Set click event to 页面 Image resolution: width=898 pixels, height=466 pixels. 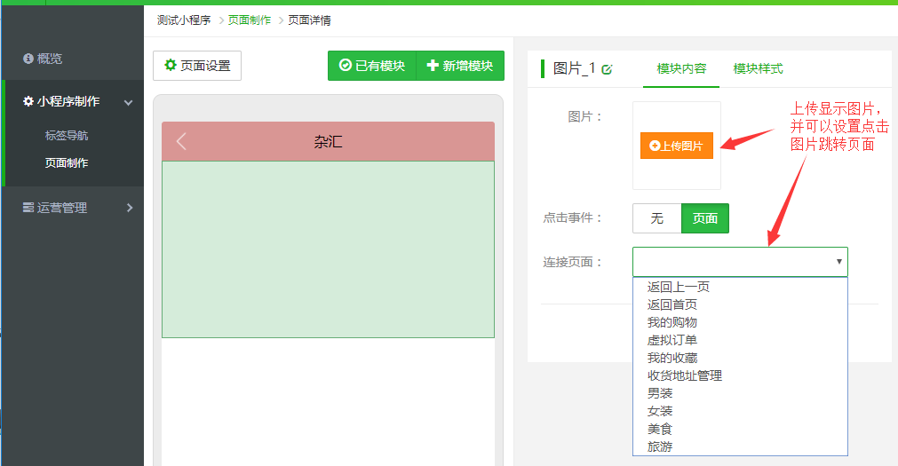(x=705, y=218)
